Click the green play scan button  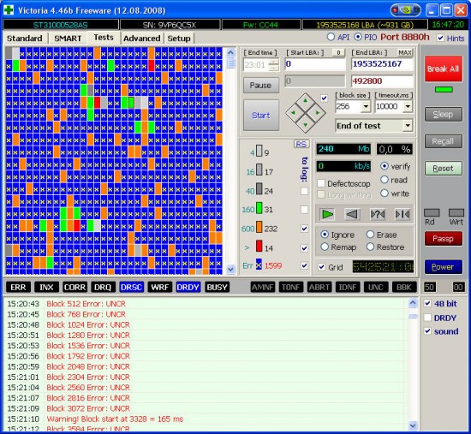tap(327, 215)
